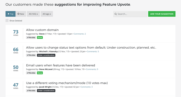Open the All (165) status dropdown

coord(33,14)
